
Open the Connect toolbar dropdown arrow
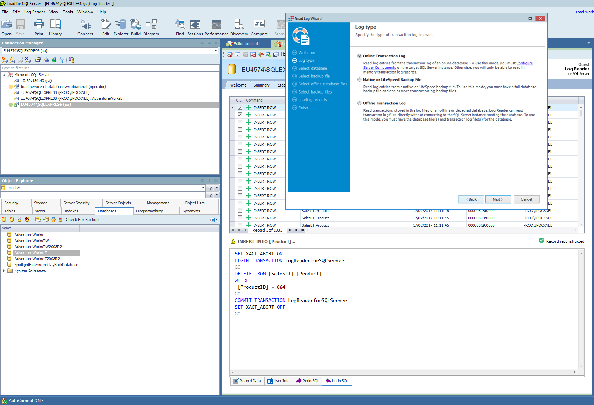point(97,27)
